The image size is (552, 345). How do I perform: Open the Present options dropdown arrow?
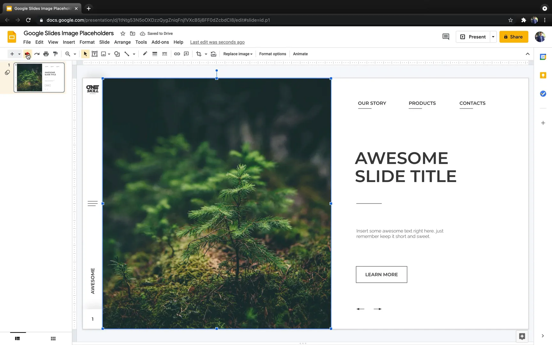[493, 37]
